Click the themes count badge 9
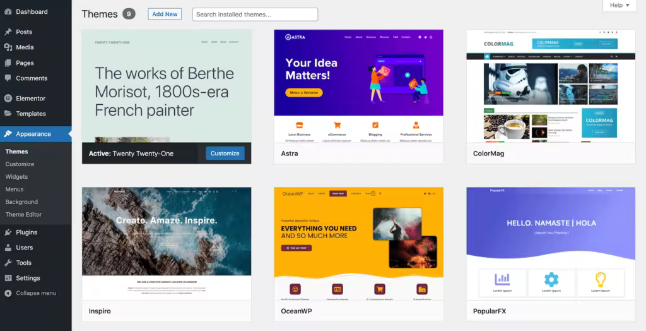 pyautogui.click(x=129, y=14)
